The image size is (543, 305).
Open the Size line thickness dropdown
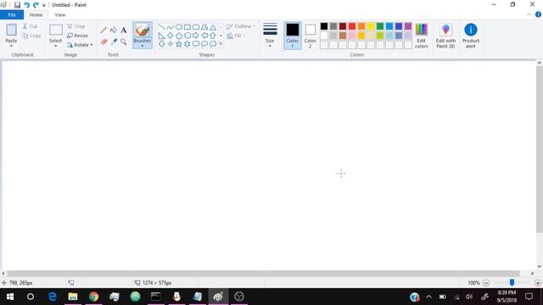coord(270,36)
